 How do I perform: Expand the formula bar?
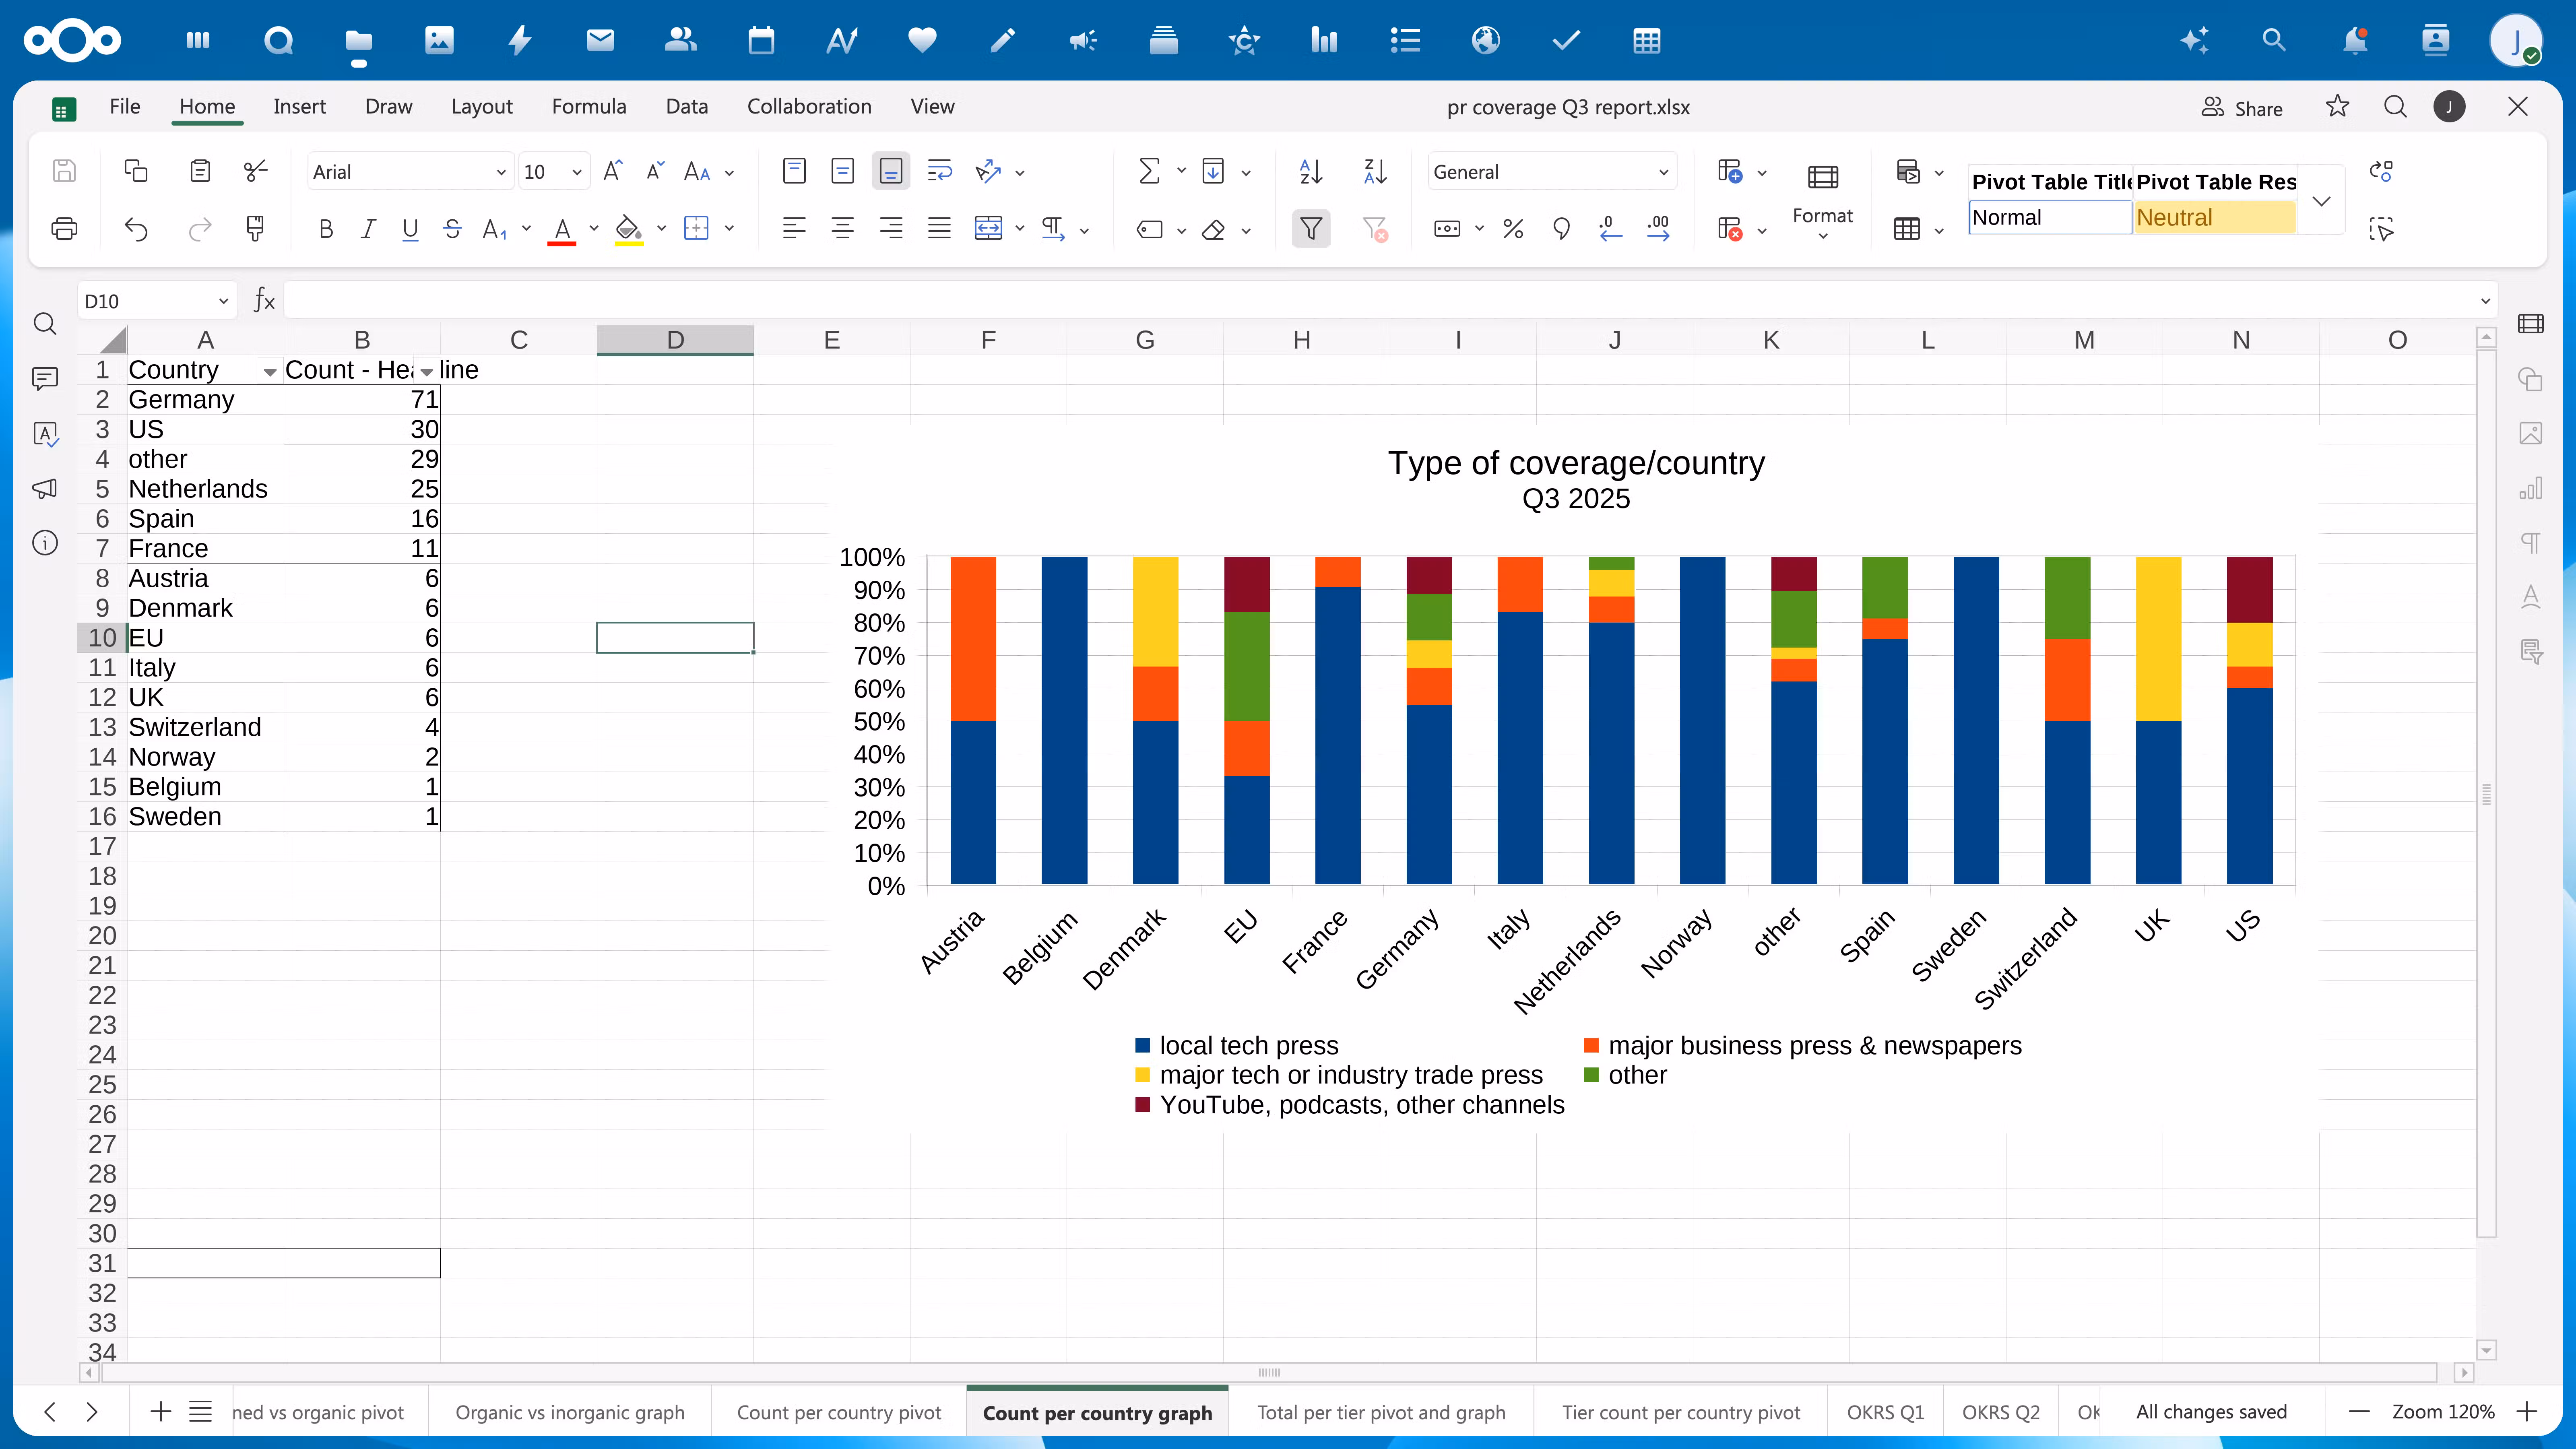click(x=2485, y=301)
